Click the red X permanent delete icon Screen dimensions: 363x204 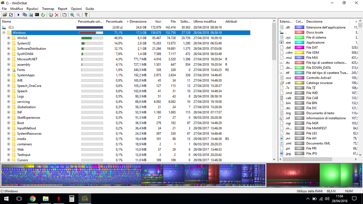[x=57, y=15]
